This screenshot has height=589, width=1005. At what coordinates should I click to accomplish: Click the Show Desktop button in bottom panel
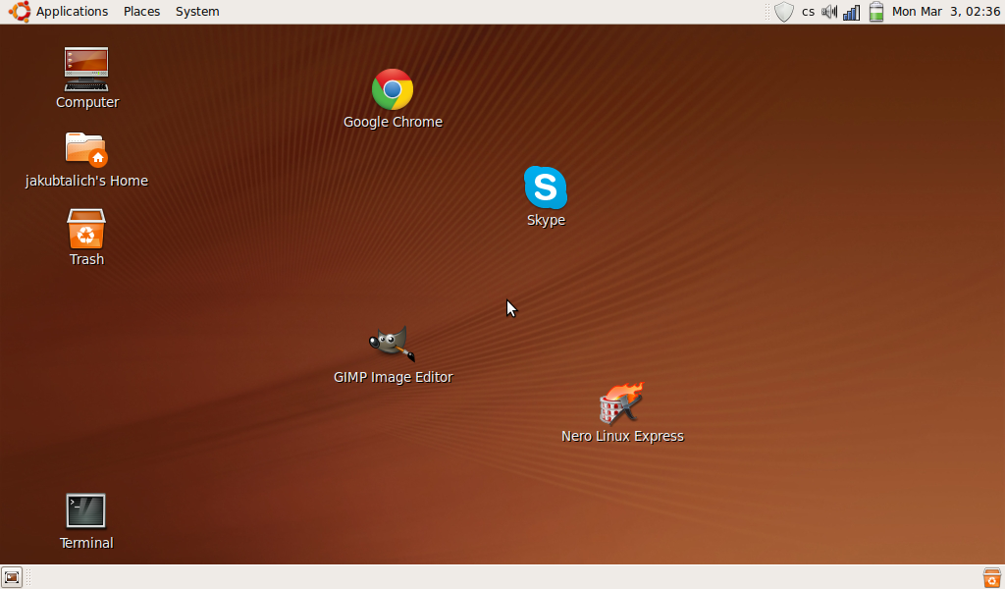tap(12, 577)
